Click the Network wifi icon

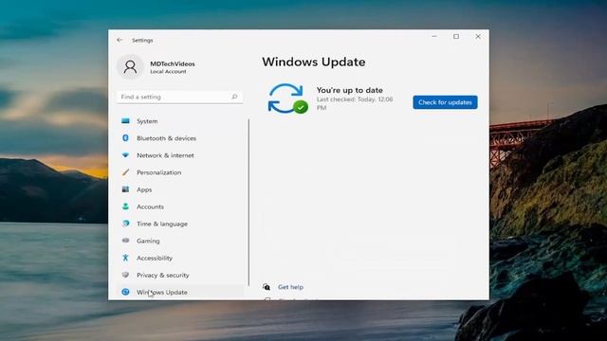pyautogui.click(x=125, y=155)
